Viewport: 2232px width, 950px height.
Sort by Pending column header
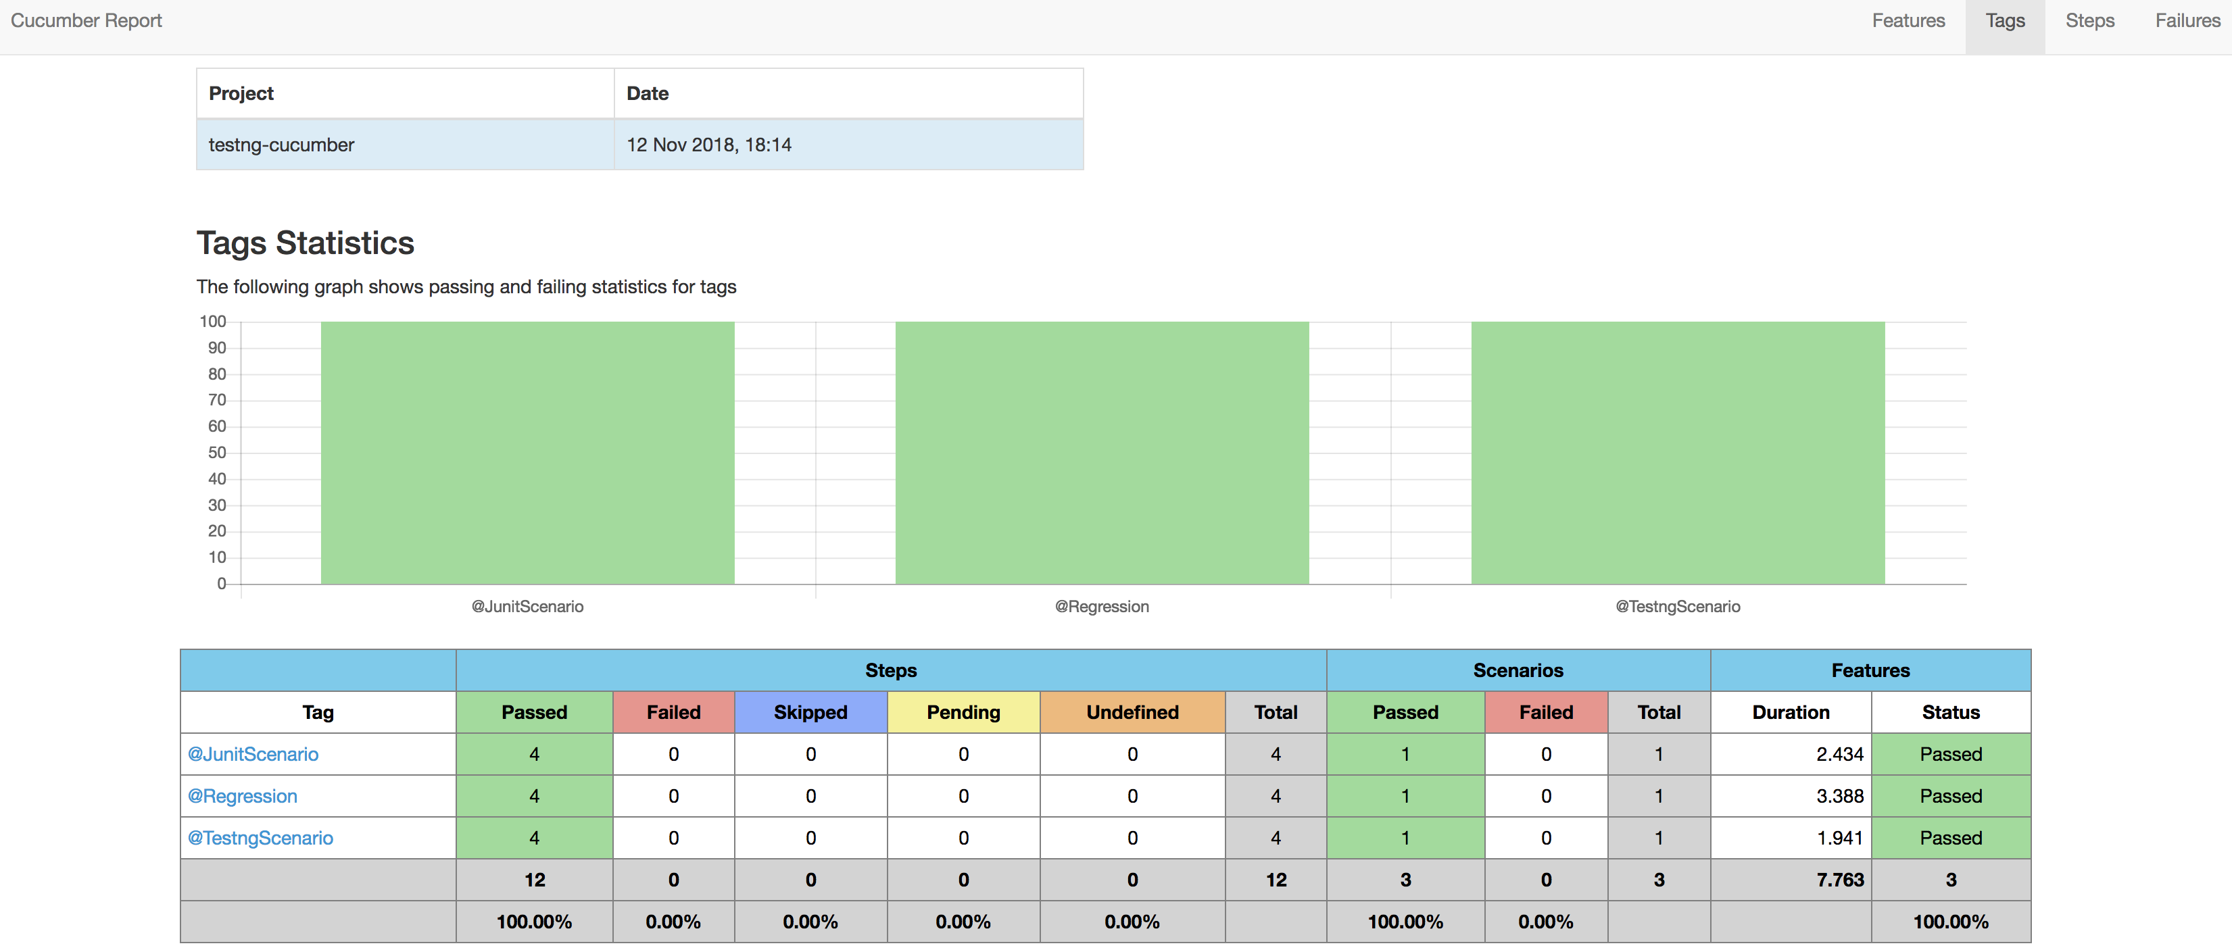963,713
